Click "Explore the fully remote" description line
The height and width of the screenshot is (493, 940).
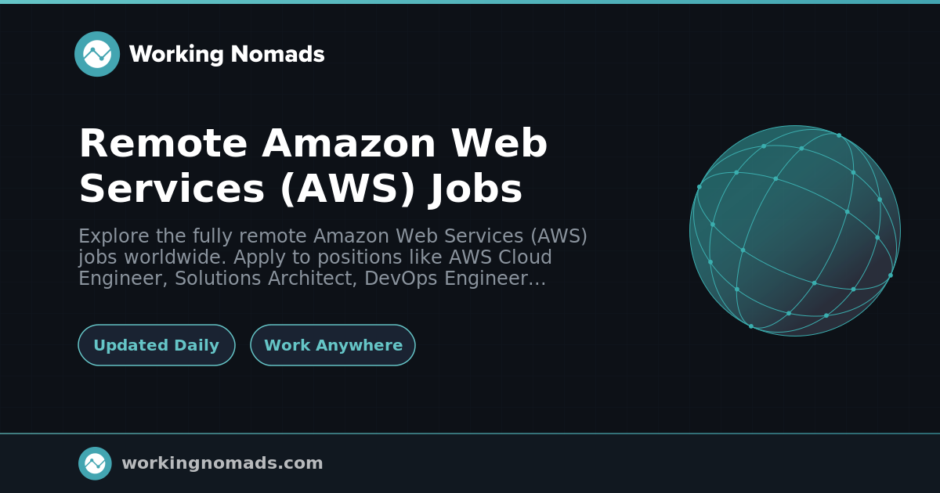(192, 236)
